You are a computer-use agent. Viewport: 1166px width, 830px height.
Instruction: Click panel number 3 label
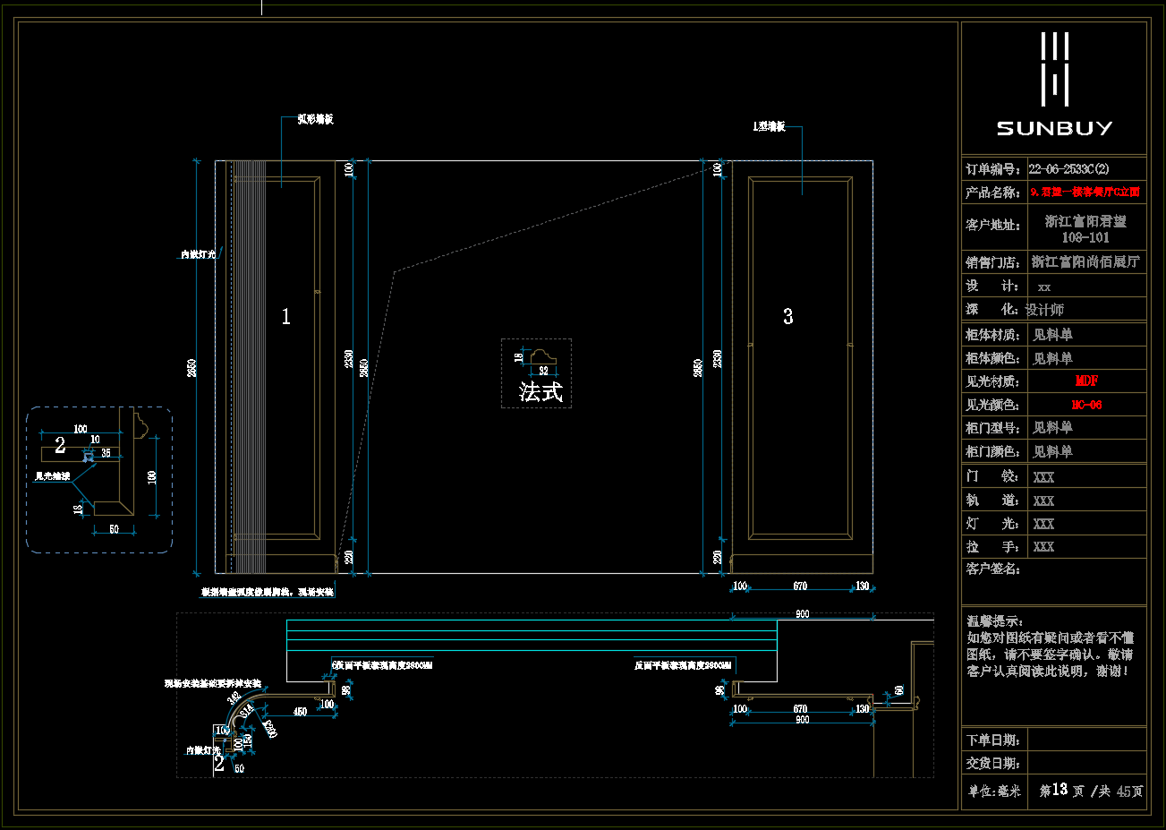(x=787, y=317)
